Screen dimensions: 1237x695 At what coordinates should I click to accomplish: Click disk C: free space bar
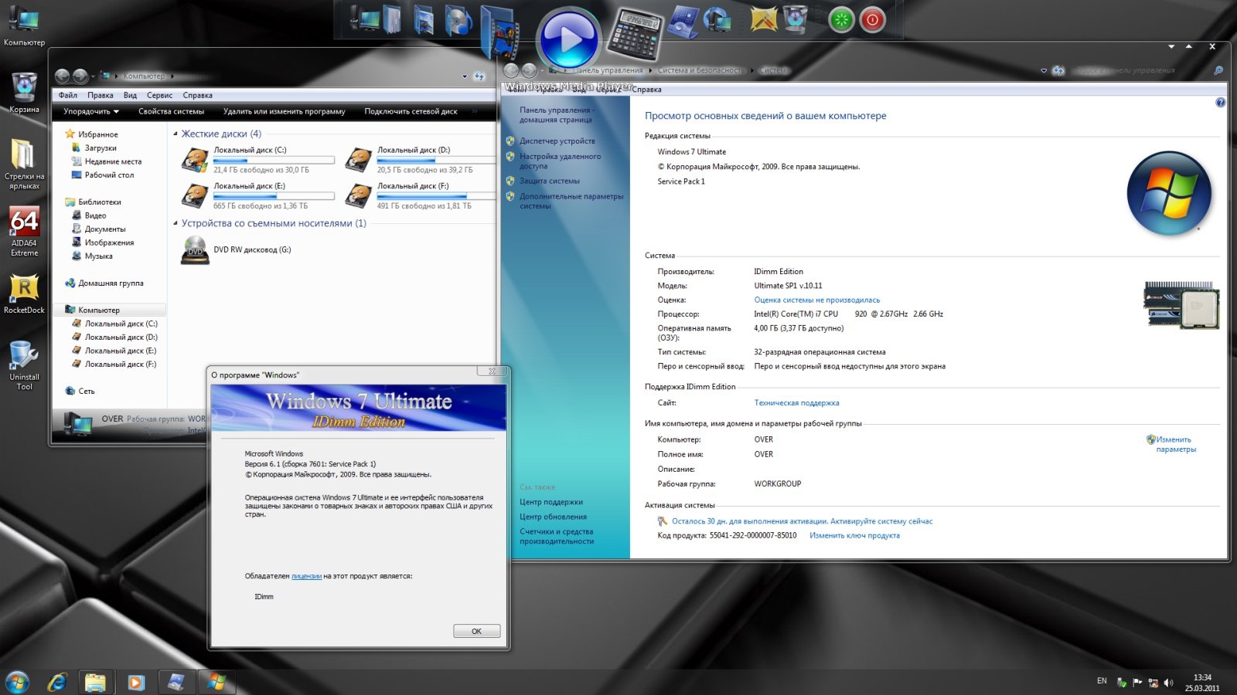pyautogui.click(x=274, y=161)
